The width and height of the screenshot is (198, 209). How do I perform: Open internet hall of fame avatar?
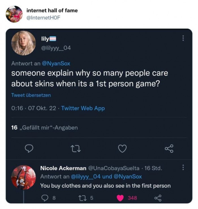[14, 14]
